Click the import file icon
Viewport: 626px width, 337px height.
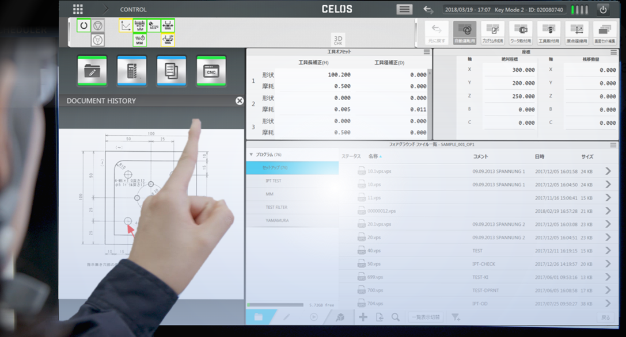(380, 317)
